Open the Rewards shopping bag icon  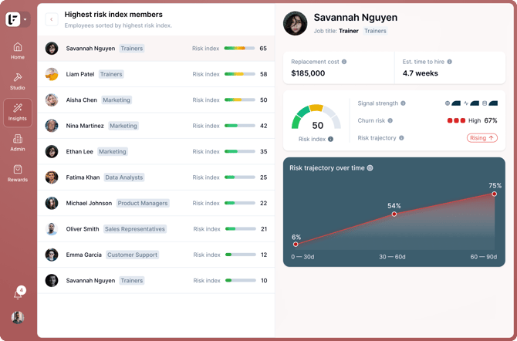(x=18, y=170)
